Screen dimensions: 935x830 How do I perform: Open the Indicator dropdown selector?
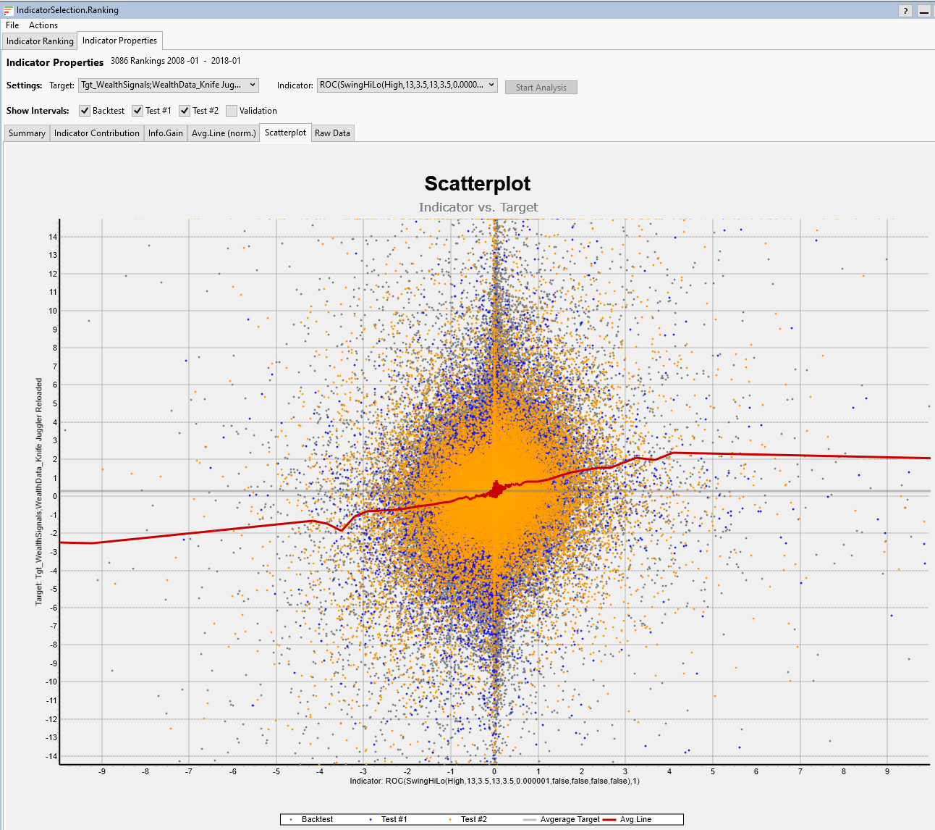491,85
